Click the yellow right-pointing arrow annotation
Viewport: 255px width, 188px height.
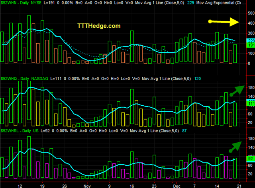click(224, 22)
